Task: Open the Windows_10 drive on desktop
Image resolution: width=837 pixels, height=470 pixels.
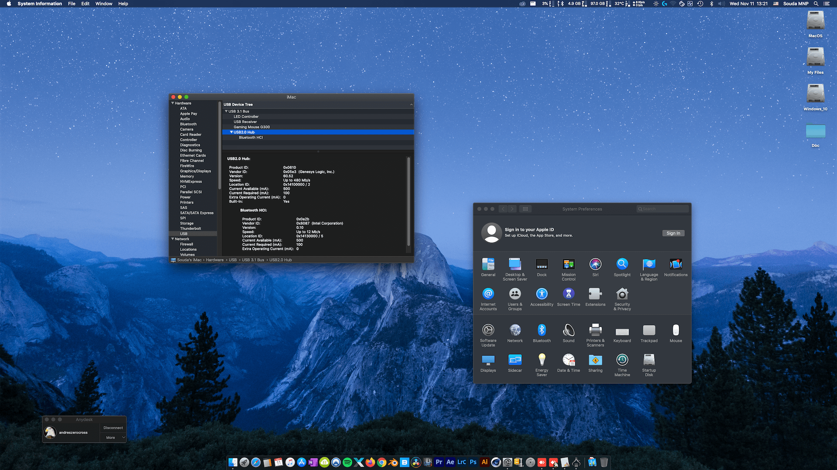Action: pos(815,94)
